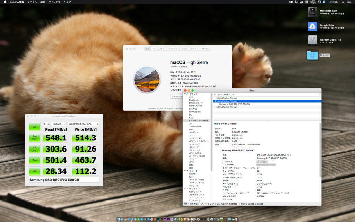Open the システム情報 app menu
355x222 pixels.
pyautogui.click(x=17, y=2)
